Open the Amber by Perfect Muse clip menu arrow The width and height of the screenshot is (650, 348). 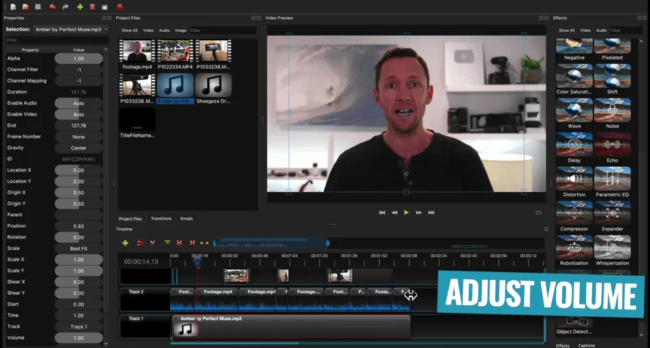176,319
